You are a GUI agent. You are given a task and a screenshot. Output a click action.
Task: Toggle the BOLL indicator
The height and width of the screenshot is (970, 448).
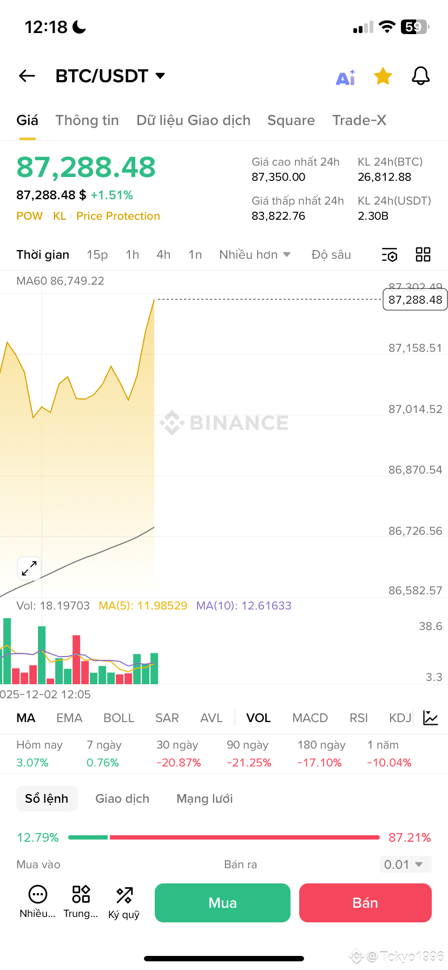point(118,718)
